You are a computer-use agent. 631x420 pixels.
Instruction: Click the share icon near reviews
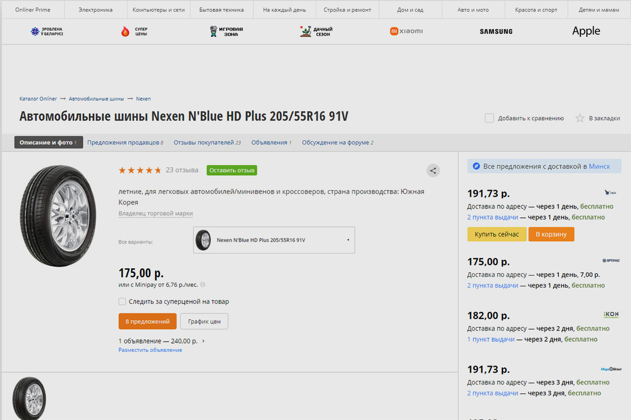[433, 170]
